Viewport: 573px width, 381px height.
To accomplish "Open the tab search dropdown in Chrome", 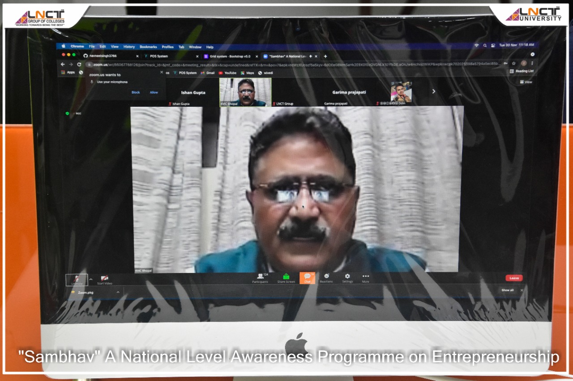I will [x=533, y=54].
